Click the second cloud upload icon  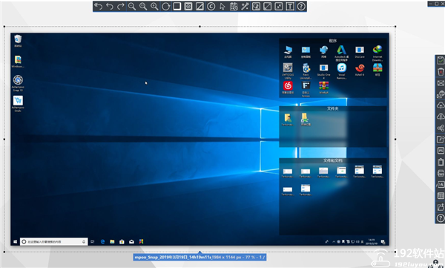441,117
